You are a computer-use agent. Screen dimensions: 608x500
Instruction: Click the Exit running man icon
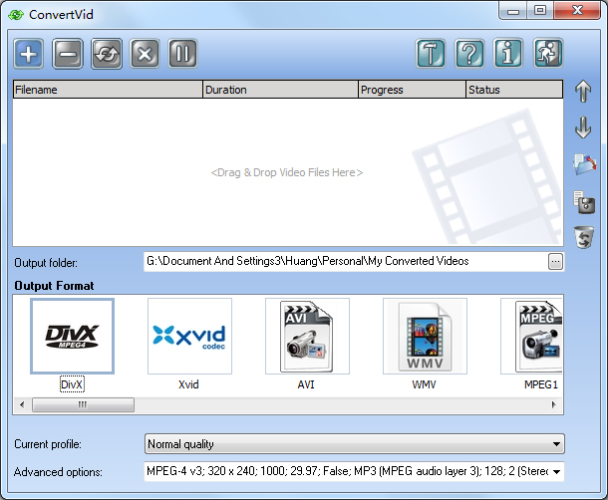pyautogui.click(x=548, y=54)
